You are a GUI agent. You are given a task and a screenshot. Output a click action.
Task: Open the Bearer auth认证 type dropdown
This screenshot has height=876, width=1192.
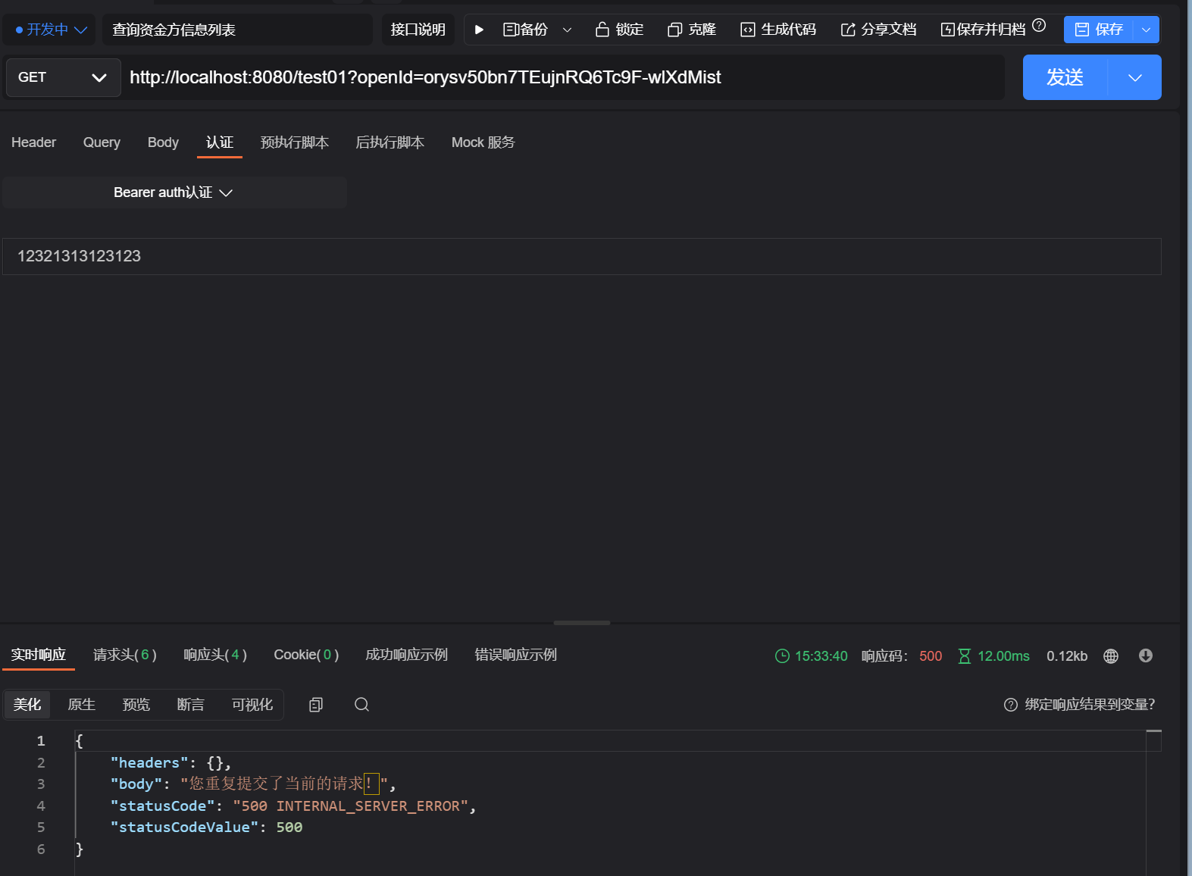tap(174, 192)
